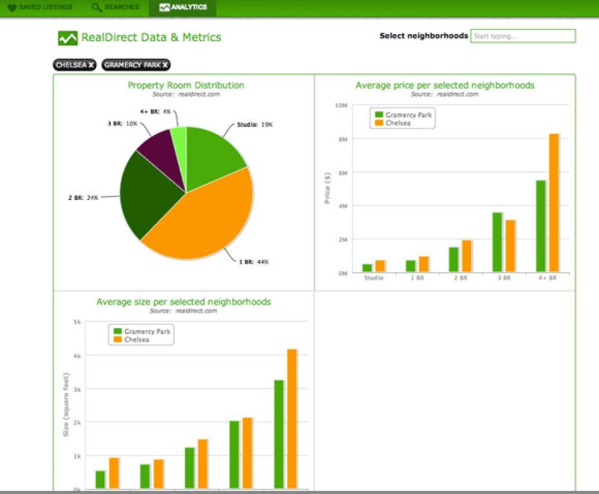The image size is (599, 494).
Task: Click the green RealDirect logo icon
Action: (x=67, y=39)
